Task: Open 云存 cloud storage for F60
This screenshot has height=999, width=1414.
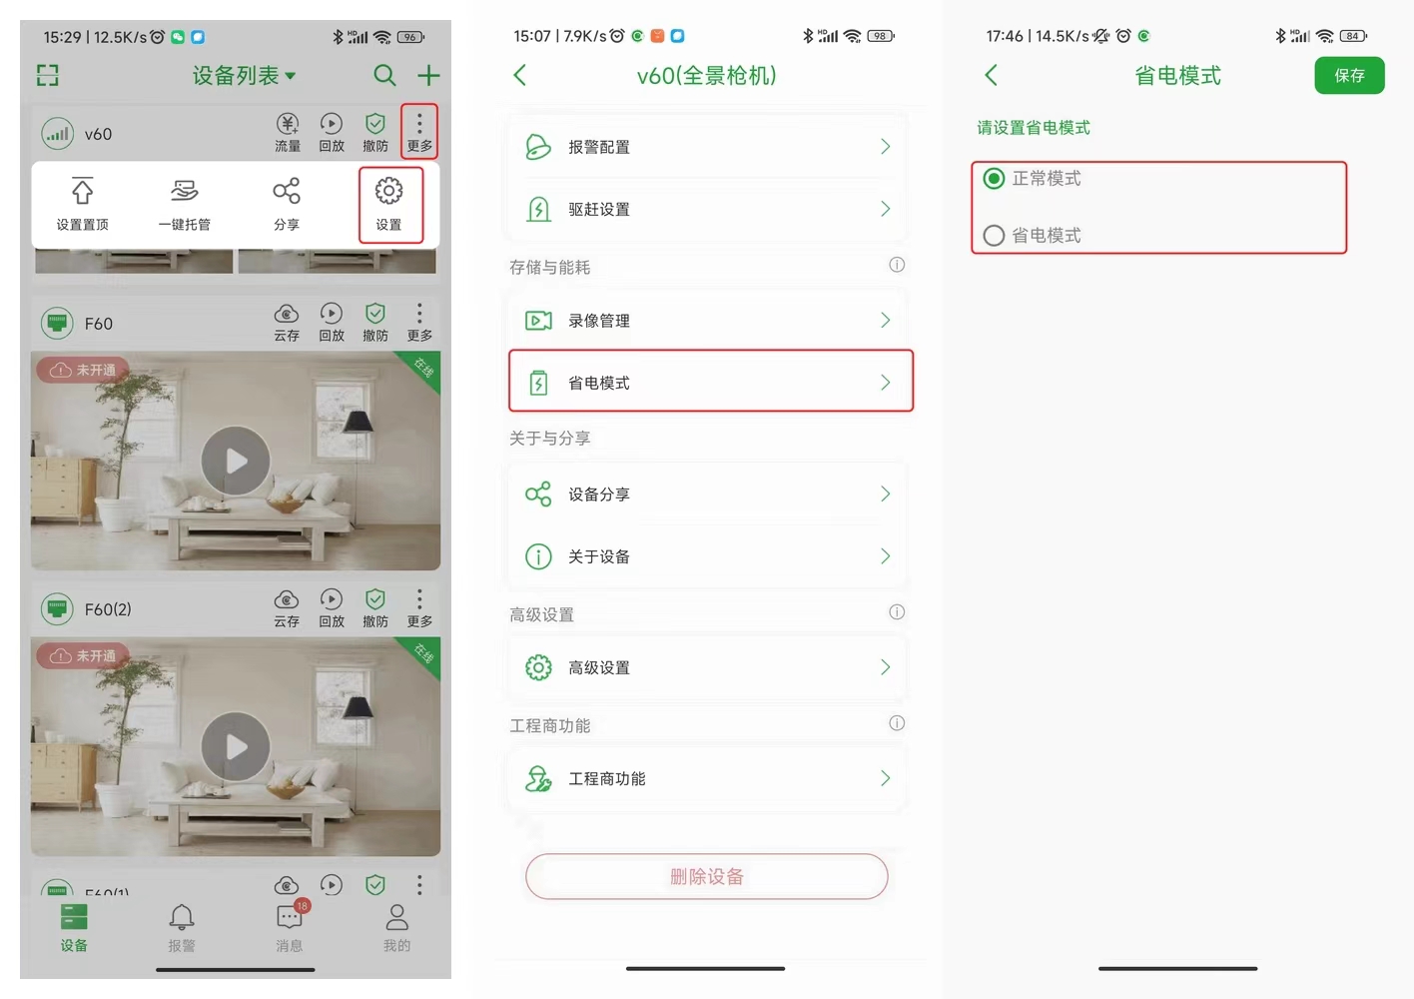Action: 287,314
